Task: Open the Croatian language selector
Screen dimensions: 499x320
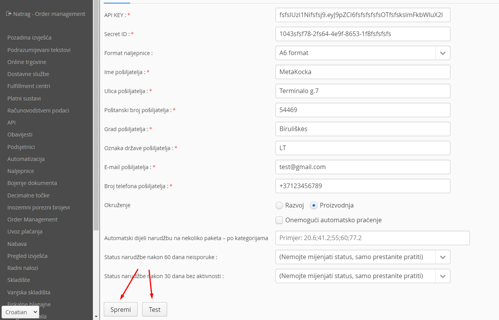Action: coord(21,312)
